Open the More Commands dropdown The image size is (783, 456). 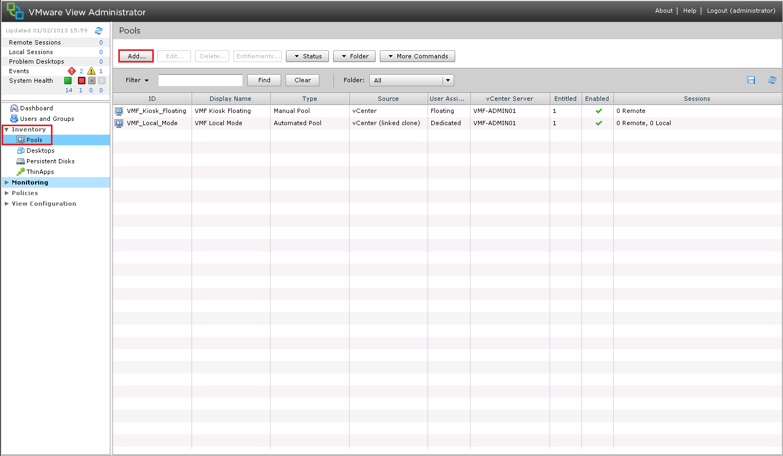tap(417, 56)
